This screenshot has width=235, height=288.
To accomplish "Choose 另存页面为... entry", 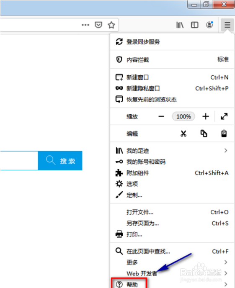I will pyautogui.click(x=172, y=224).
